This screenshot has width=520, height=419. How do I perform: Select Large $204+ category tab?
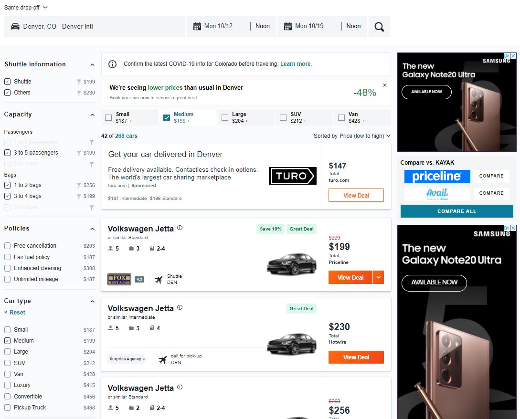246,117
